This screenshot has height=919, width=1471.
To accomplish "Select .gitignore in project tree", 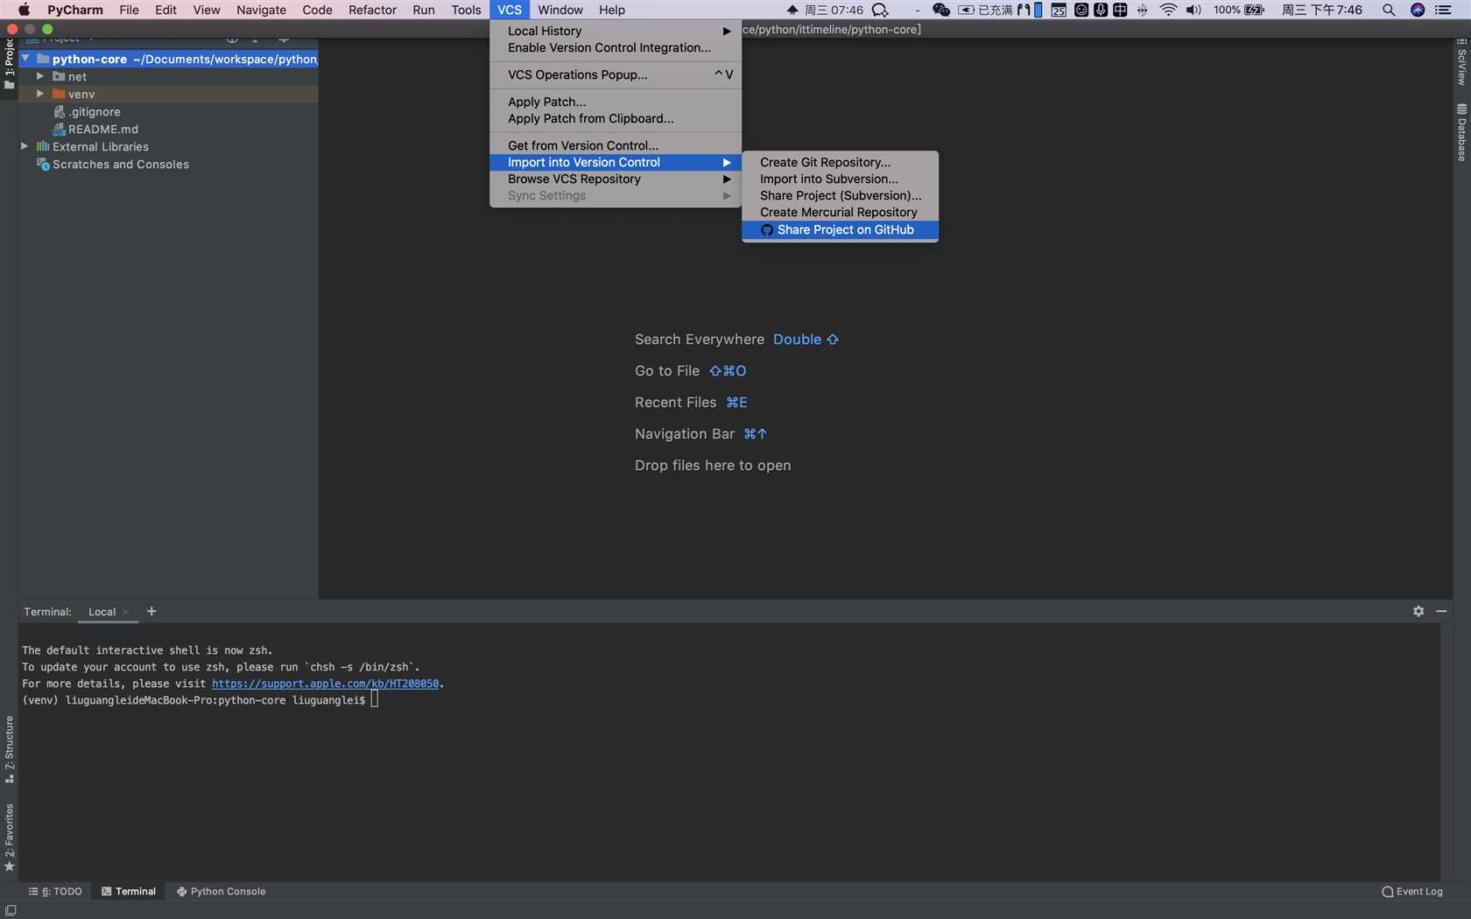I will click(x=95, y=111).
